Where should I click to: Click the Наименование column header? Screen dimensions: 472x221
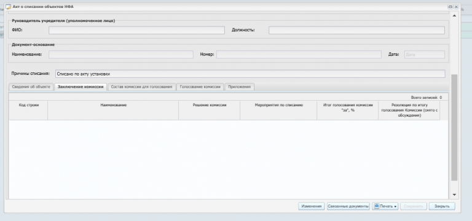coord(113,110)
